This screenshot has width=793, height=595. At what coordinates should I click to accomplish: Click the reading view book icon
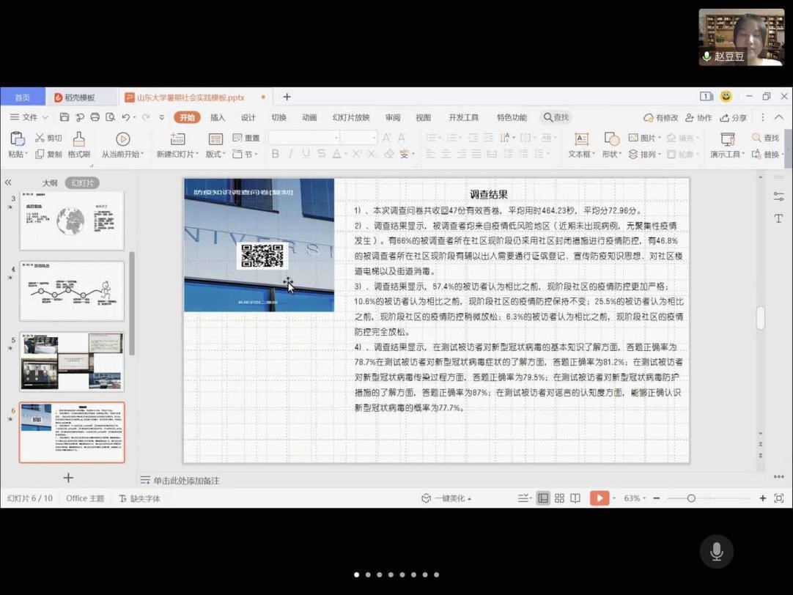click(x=575, y=498)
